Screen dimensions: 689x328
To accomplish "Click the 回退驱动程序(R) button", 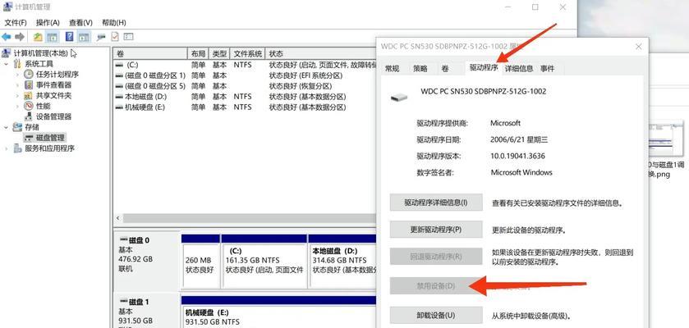I will pos(436,257).
